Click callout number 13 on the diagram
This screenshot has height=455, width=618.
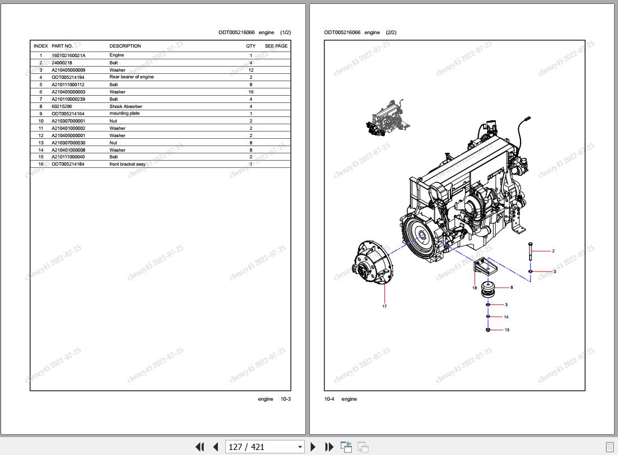tap(507, 330)
